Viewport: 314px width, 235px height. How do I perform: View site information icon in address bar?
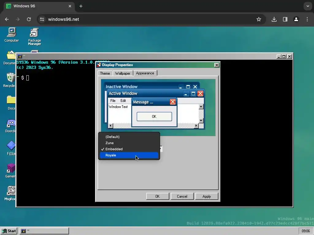click(x=42, y=19)
